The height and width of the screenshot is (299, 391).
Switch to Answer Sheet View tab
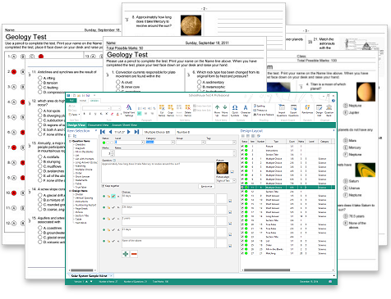coord(124,125)
